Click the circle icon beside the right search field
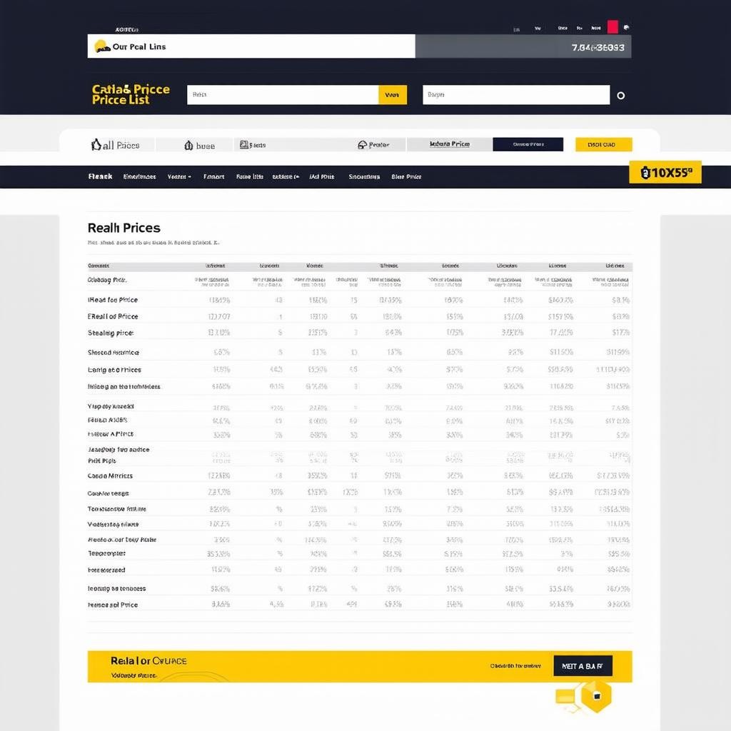The width and height of the screenshot is (731, 731). [620, 95]
